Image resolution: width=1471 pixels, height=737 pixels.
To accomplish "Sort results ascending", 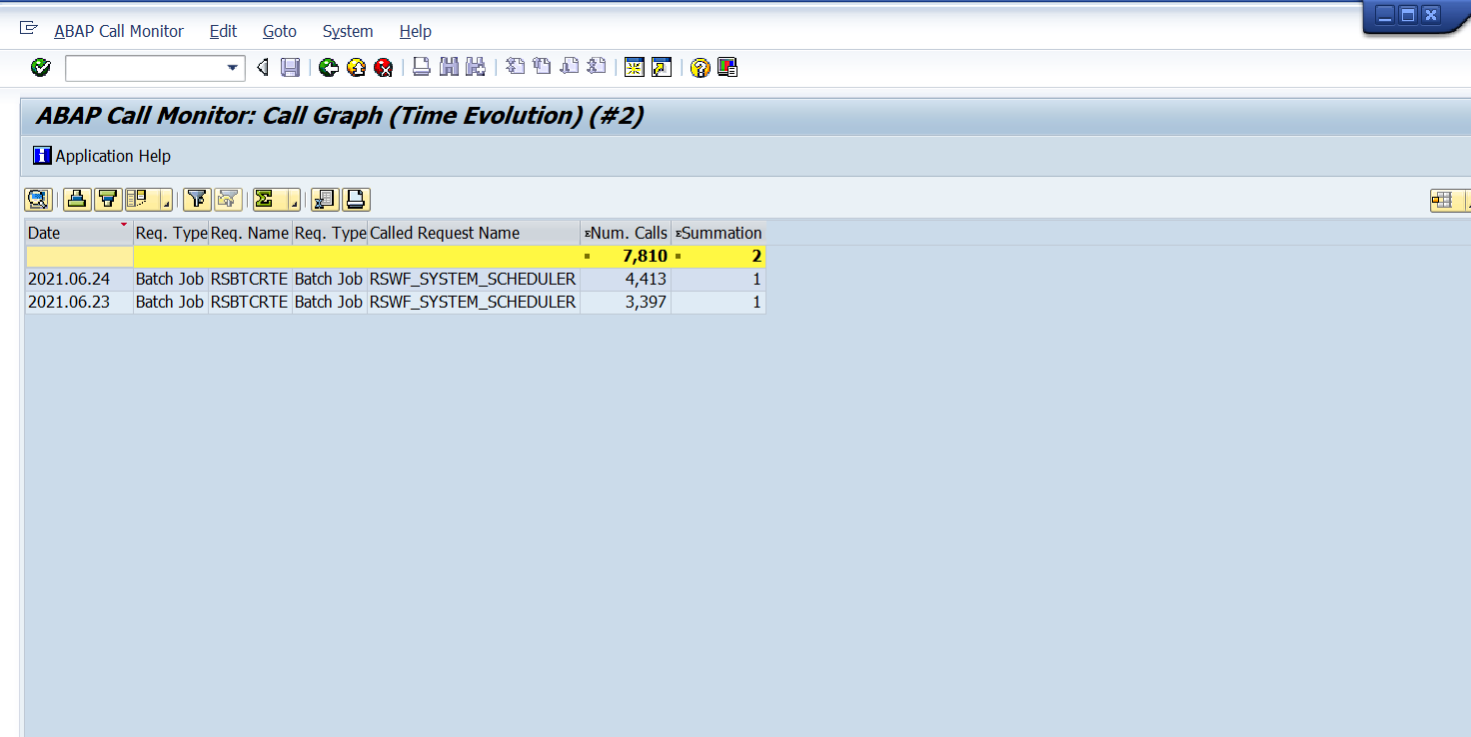I will click(77, 199).
